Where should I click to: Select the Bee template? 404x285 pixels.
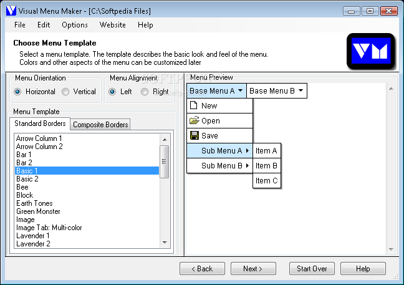[87, 187]
